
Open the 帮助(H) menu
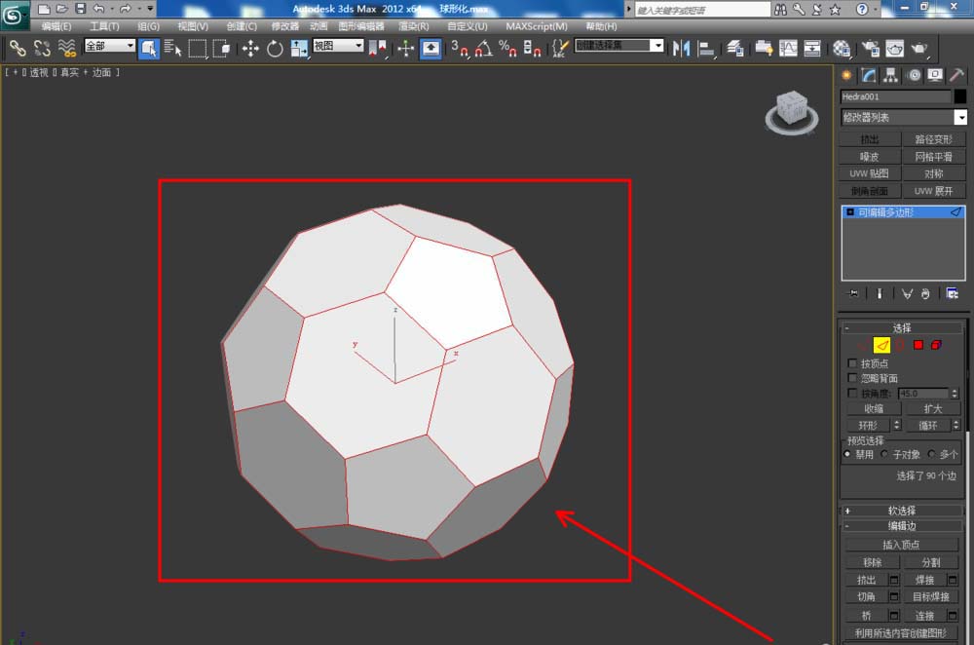pos(601,26)
